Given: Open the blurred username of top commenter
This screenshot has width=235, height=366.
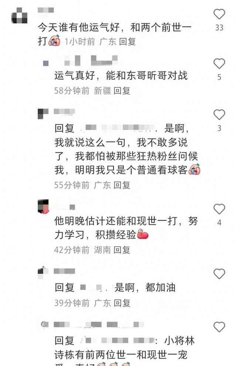Looking at the screenshot, I should coord(45,10).
